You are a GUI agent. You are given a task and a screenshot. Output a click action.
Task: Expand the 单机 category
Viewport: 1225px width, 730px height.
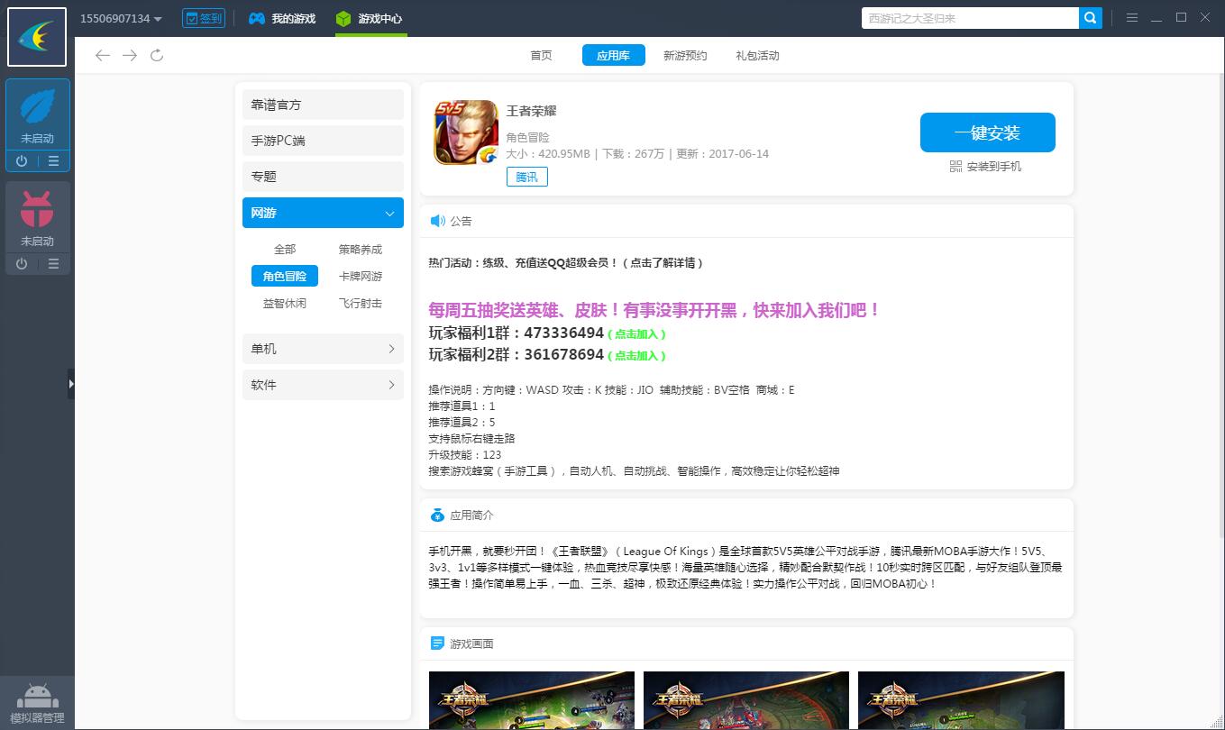pyautogui.click(x=323, y=349)
